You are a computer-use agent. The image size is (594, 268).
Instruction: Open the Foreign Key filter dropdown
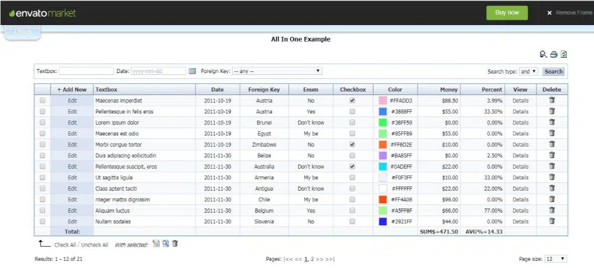click(x=277, y=71)
